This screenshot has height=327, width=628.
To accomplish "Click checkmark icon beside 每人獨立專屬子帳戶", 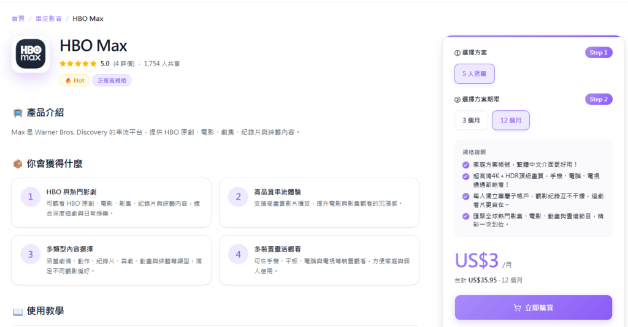I will pos(466,197).
